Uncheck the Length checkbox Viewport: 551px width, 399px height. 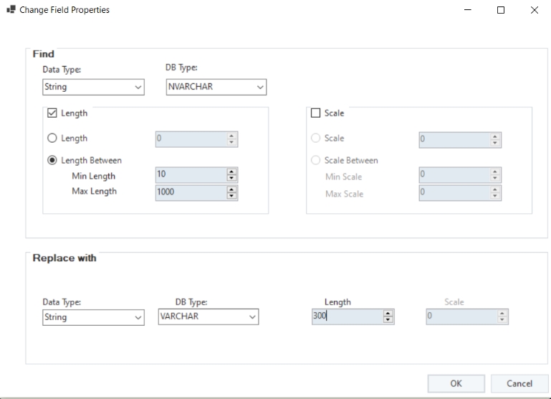(52, 113)
